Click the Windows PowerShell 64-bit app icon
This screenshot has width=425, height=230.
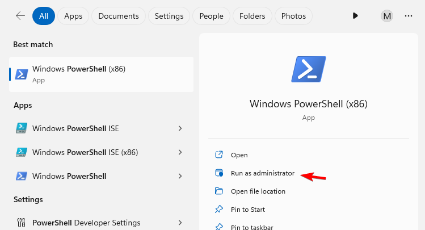click(22, 176)
